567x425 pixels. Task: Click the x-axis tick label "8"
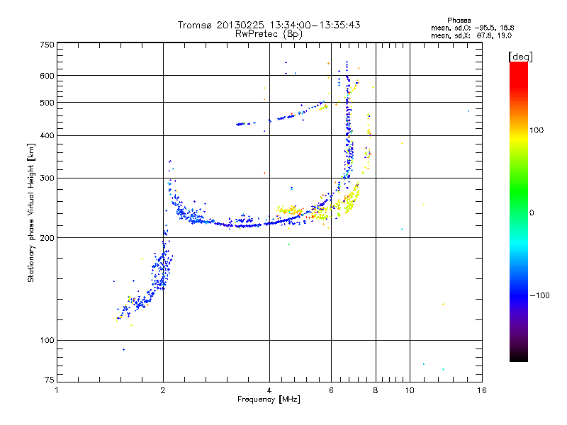click(376, 390)
